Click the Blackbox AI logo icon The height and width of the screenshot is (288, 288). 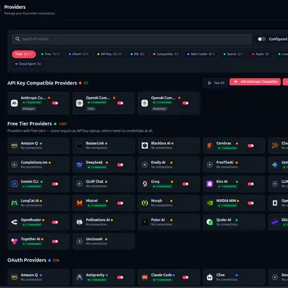[x=145, y=145]
